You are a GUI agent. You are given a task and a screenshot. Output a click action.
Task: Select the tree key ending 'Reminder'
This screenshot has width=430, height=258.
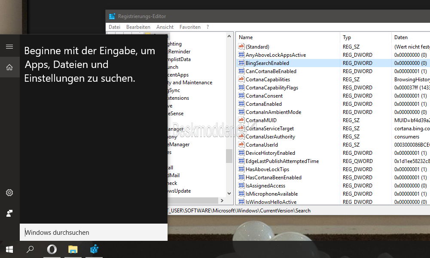pyautogui.click(x=179, y=51)
